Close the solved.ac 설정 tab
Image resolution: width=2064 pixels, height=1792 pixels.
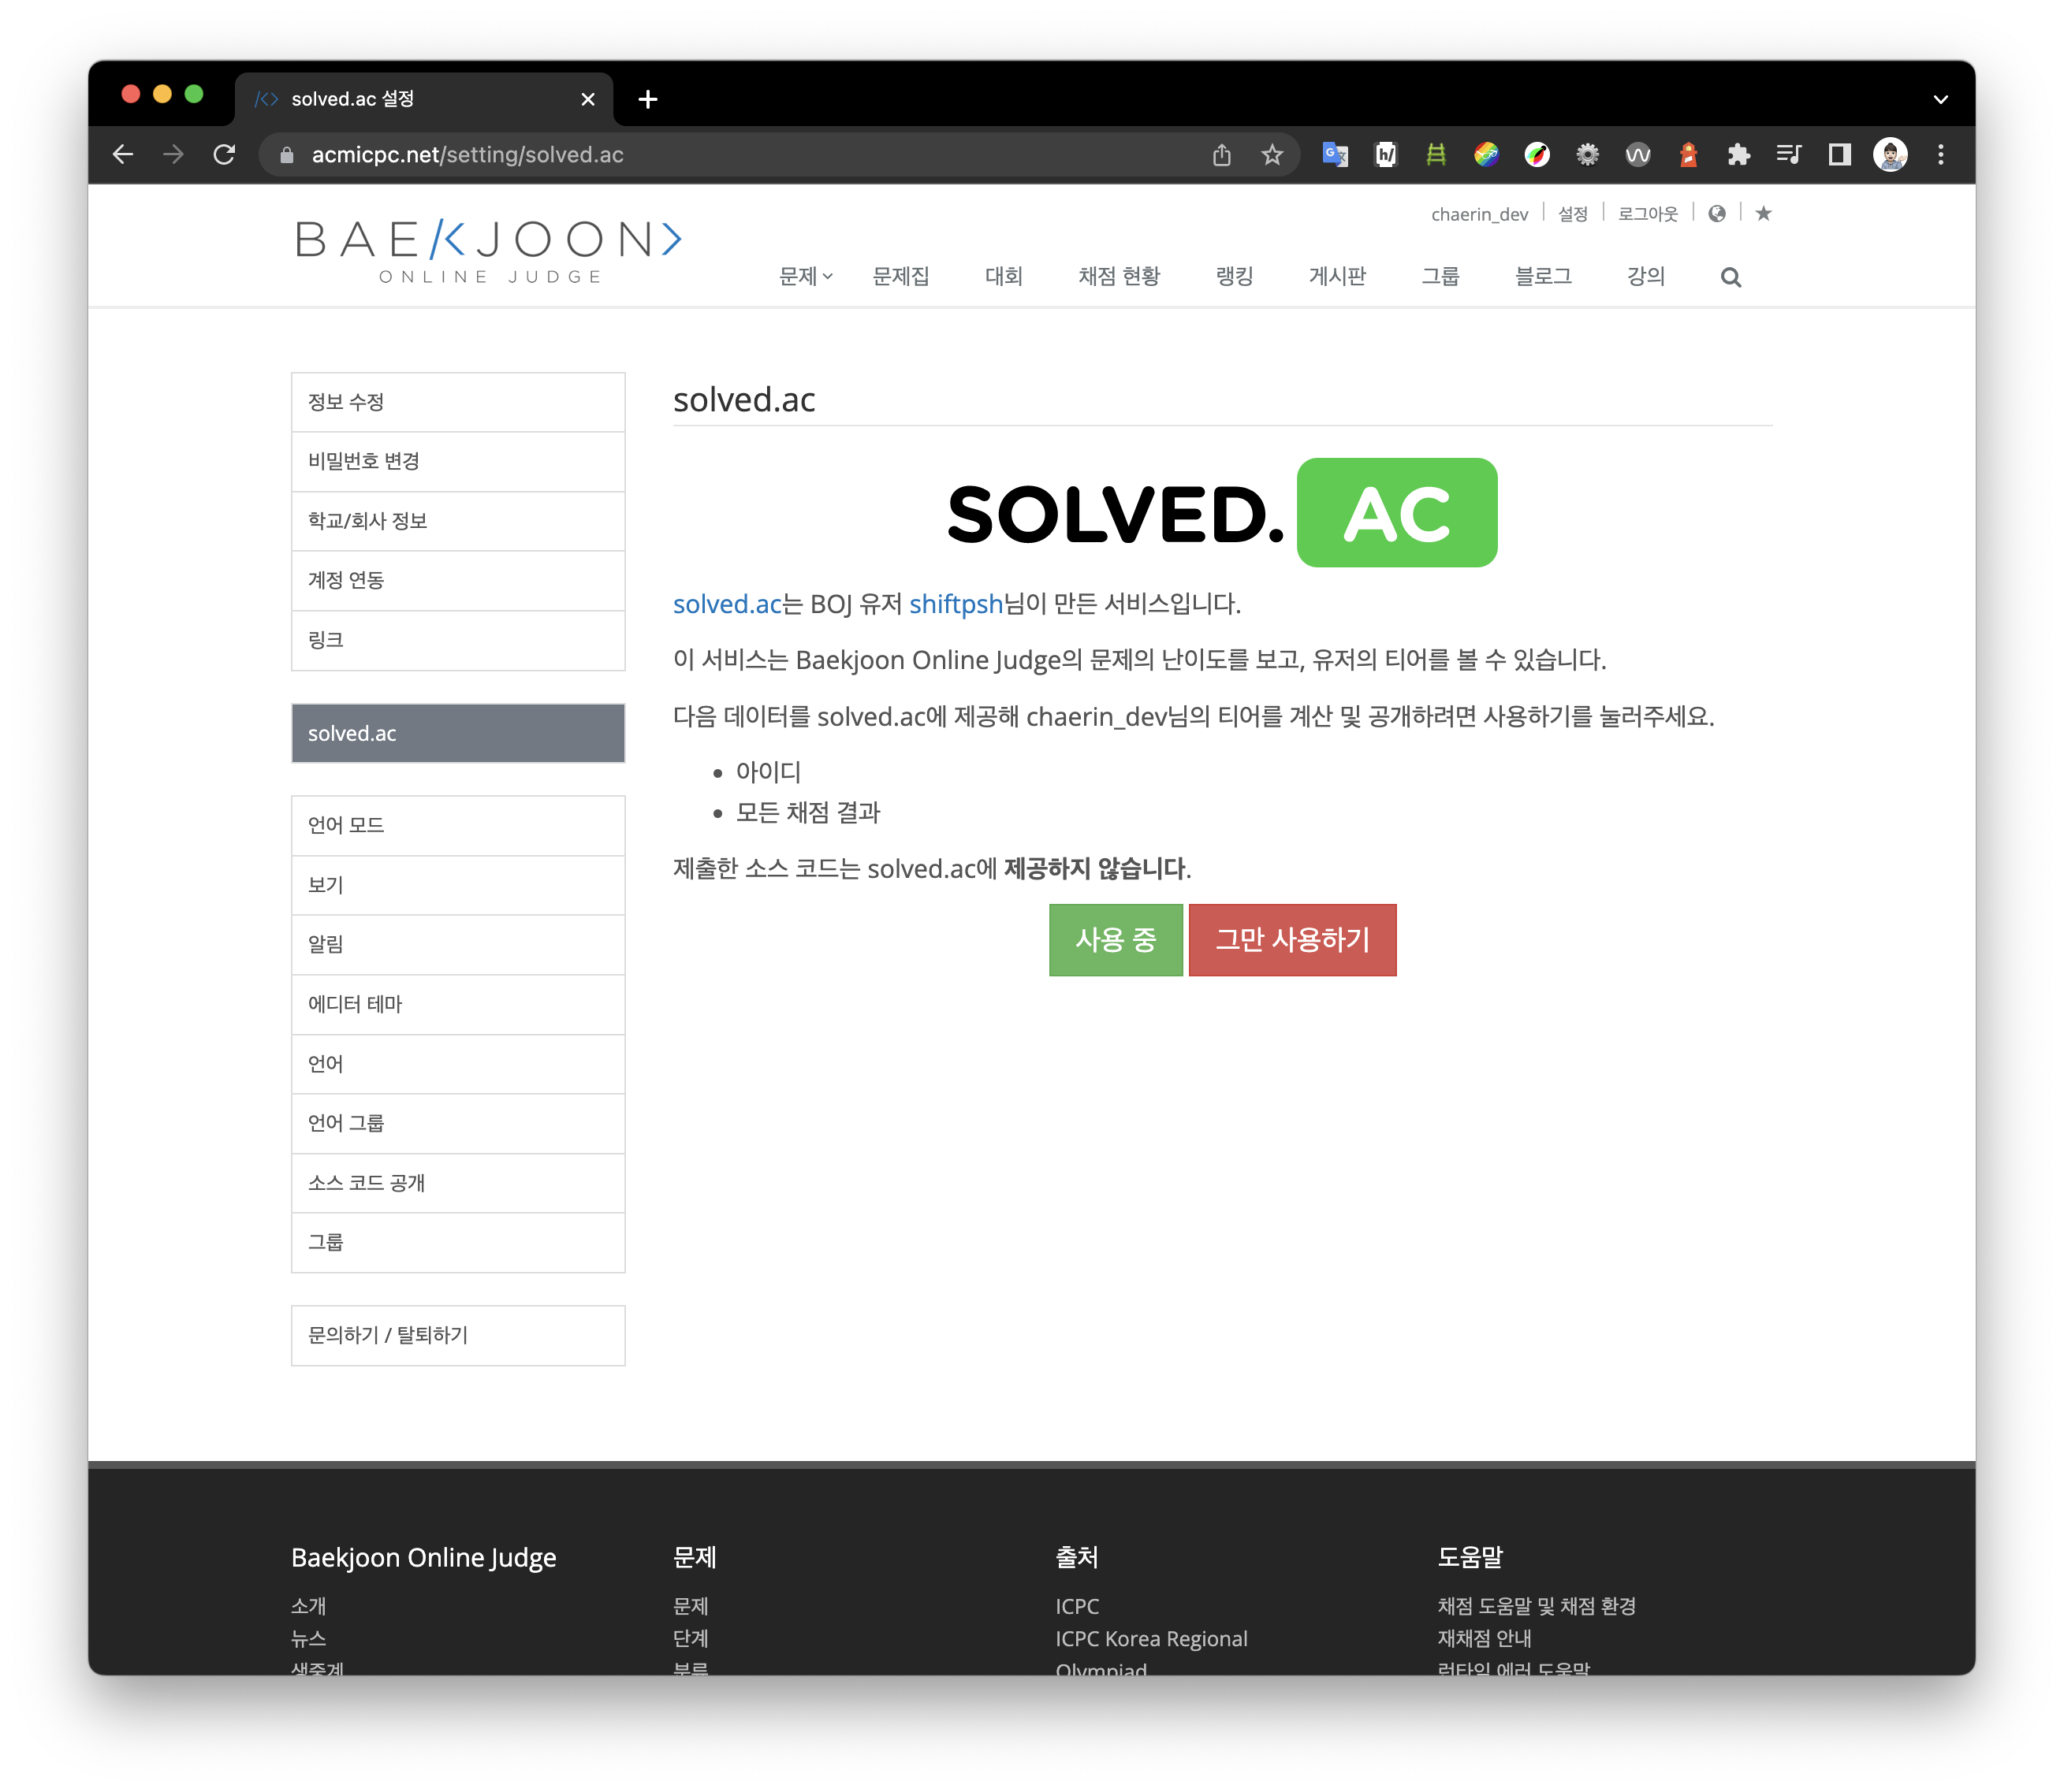click(x=588, y=99)
